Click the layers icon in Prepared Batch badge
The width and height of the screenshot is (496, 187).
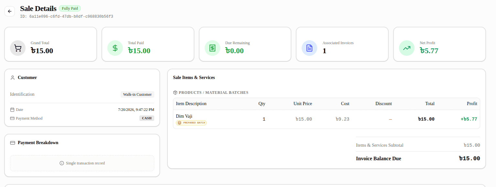tap(179, 123)
